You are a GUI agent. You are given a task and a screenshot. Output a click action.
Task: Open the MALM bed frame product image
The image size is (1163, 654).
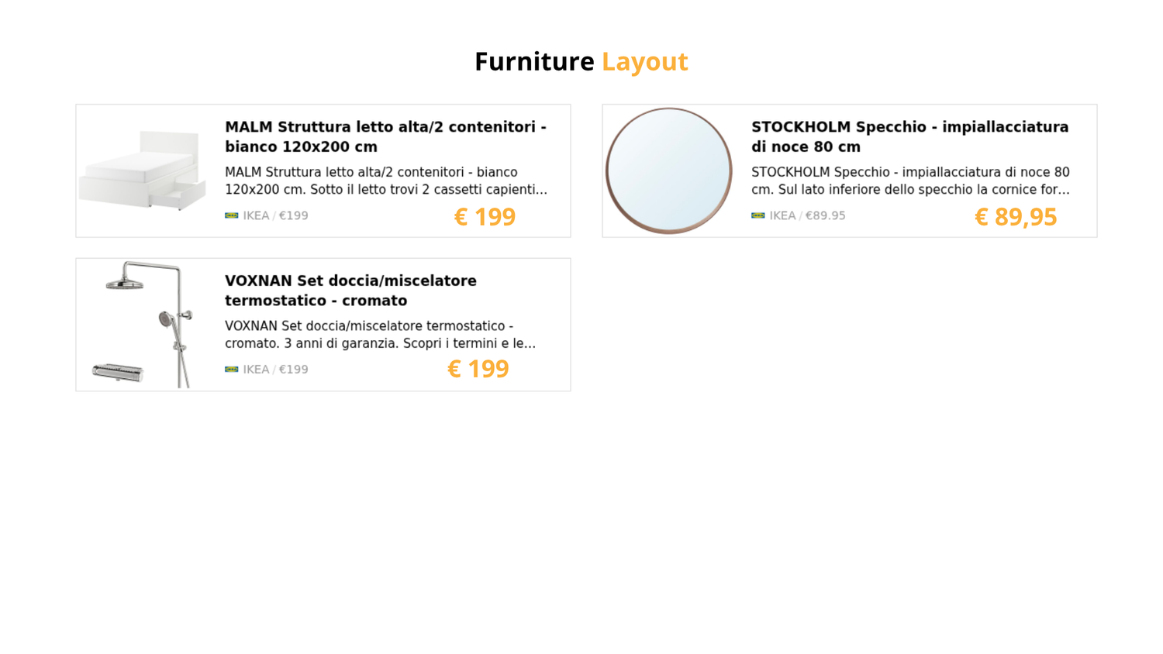tap(143, 170)
